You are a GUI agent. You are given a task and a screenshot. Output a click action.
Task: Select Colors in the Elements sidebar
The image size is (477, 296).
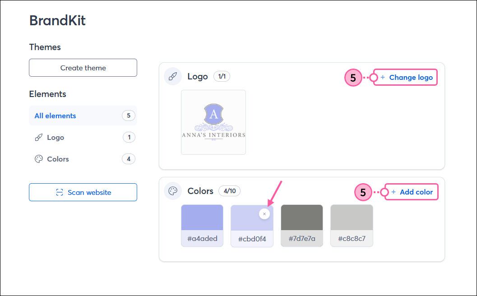58,159
